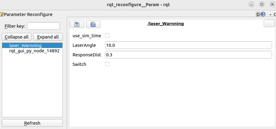Click the Expand all button
The image size is (276, 129).
click(48, 37)
